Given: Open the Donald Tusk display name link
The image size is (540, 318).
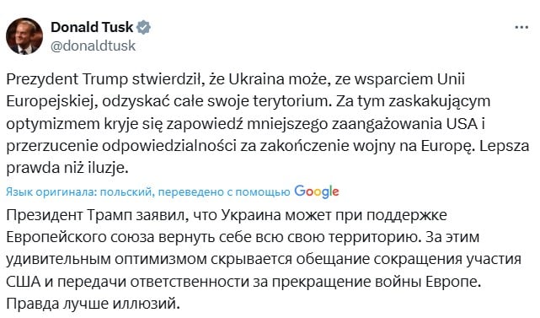Looking at the screenshot, I should point(92,27).
